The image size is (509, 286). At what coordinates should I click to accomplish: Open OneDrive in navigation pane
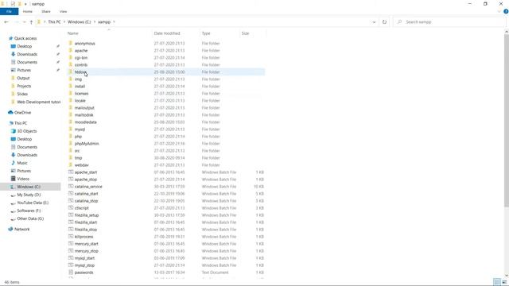[23, 113]
